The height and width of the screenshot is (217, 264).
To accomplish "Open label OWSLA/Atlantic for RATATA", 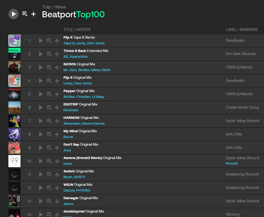I will (x=239, y=67).
